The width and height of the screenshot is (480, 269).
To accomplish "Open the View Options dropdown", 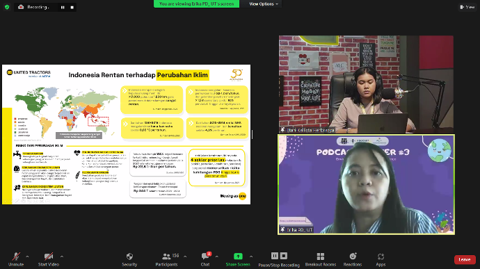I will click(264, 4).
